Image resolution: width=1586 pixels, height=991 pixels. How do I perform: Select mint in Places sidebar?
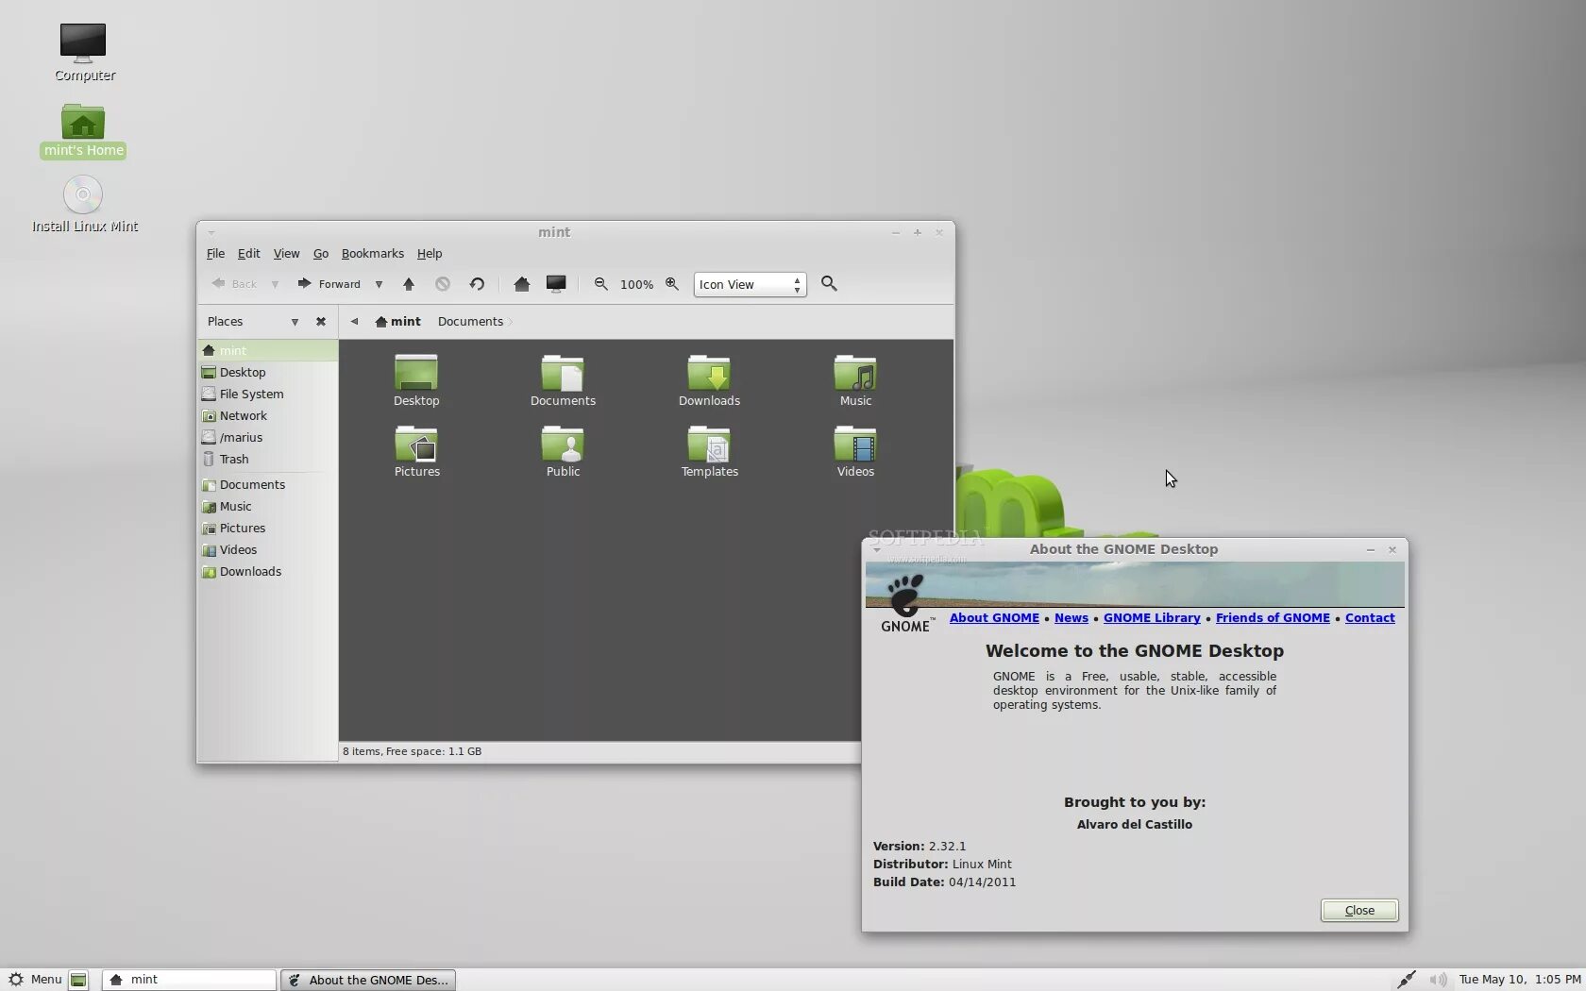tap(268, 350)
